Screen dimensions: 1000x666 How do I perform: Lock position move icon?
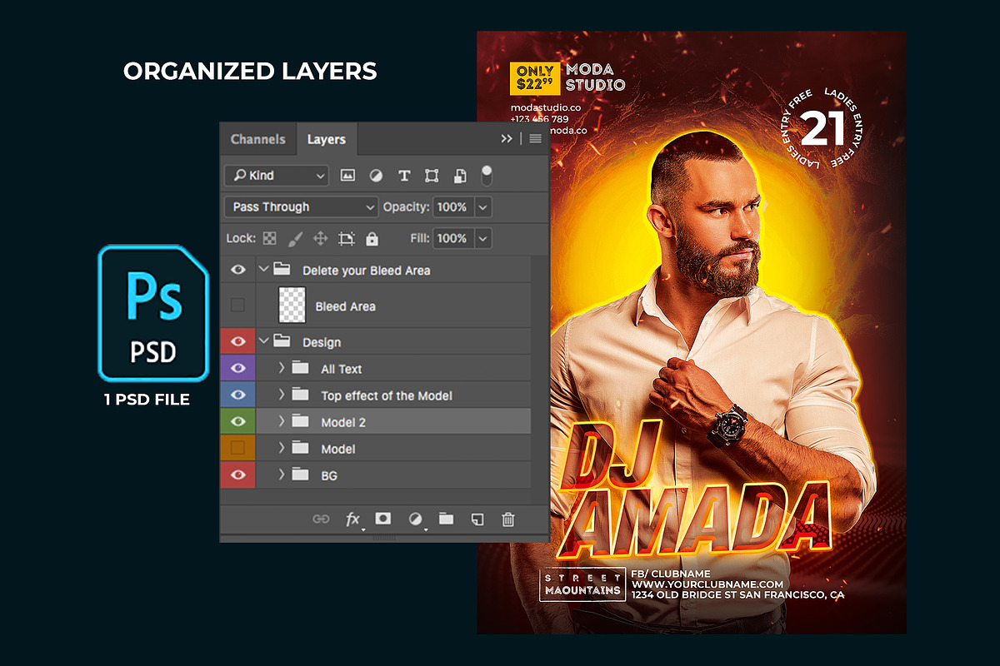[x=320, y=239]
